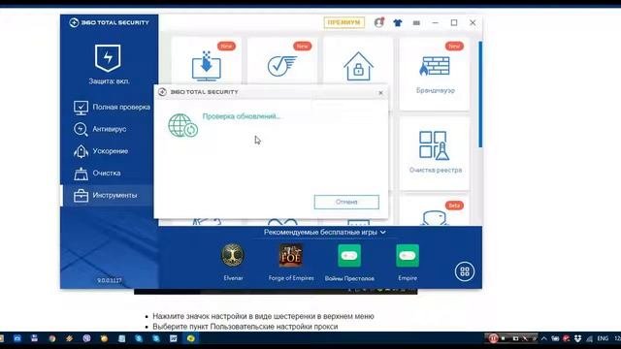621x349 pixels.
Task: Show hidden tray icons chevron
Action: (543, 338)
